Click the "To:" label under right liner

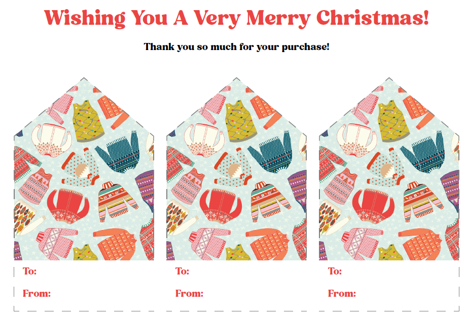coord(335,271)
